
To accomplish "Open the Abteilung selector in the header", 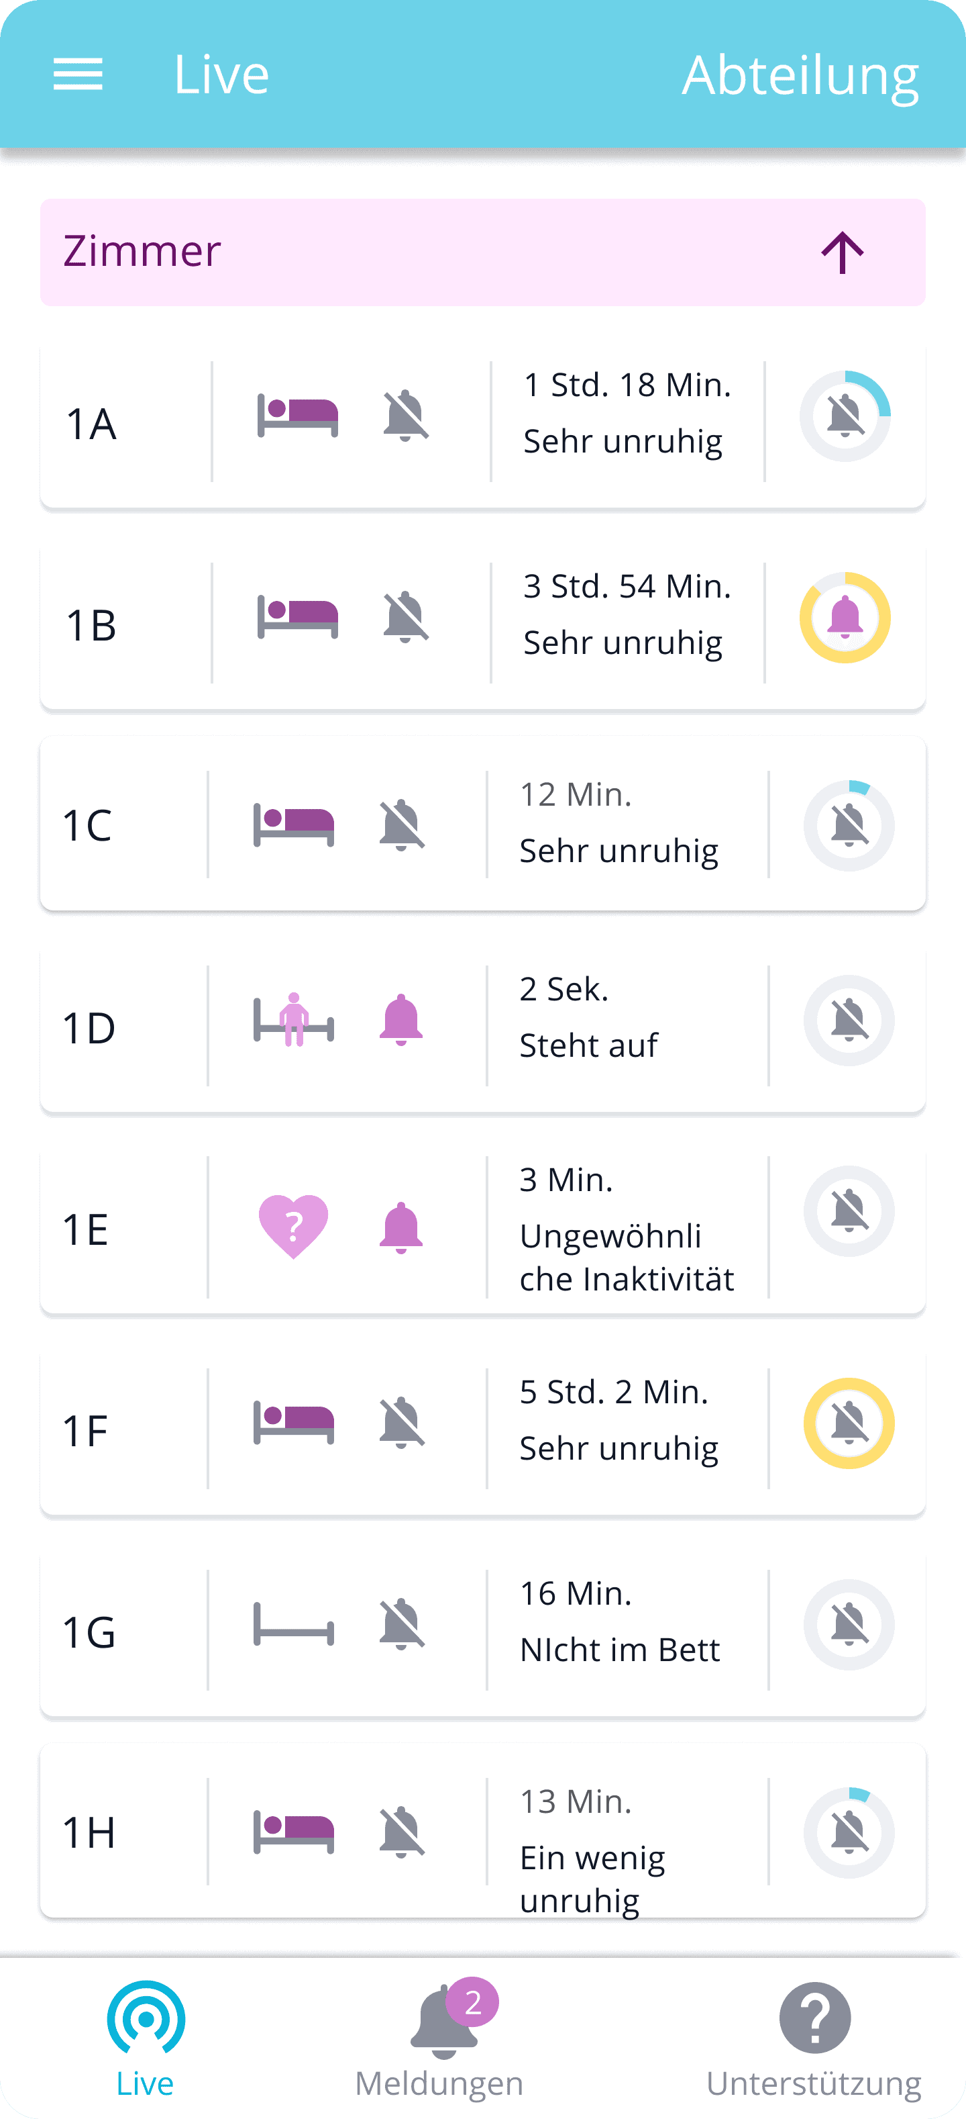I will (800, 75).
